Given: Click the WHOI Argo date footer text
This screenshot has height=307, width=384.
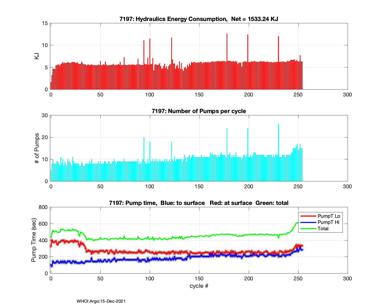Looking at the screenshot, I should point(101,301).
